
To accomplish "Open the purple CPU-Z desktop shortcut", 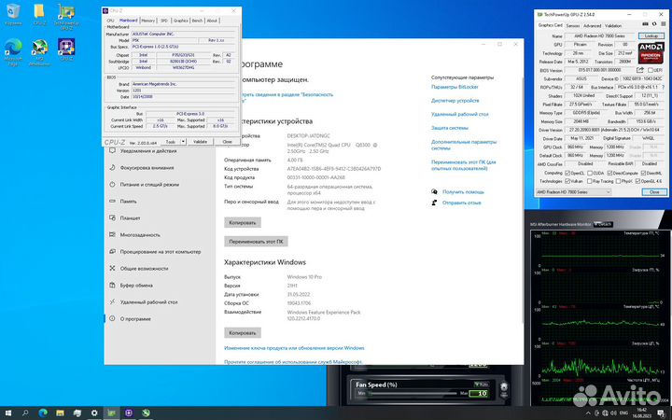I will pyautogui.click(x=66, y=49).
